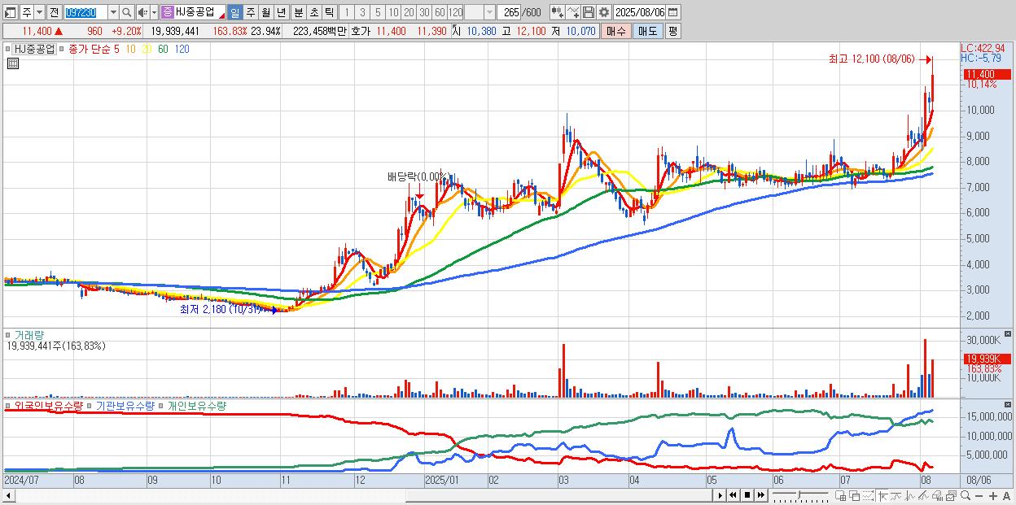Click the 거래량 volume panel label

pyautogui.click(x=28, y=334)
